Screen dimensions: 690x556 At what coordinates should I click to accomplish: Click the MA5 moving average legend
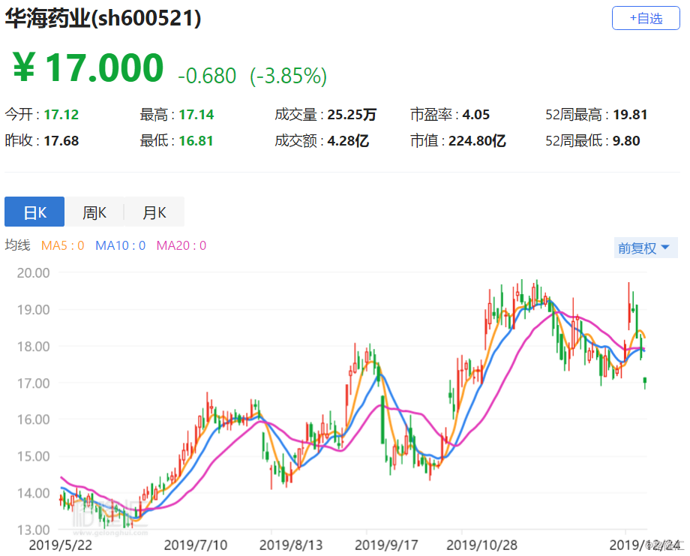pyautogui.click(x=62, y=245)
